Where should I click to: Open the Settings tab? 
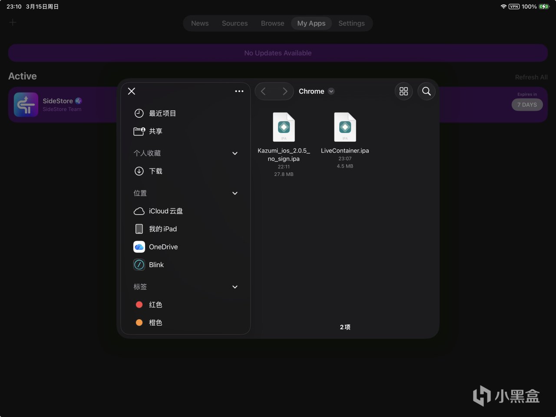351,23
